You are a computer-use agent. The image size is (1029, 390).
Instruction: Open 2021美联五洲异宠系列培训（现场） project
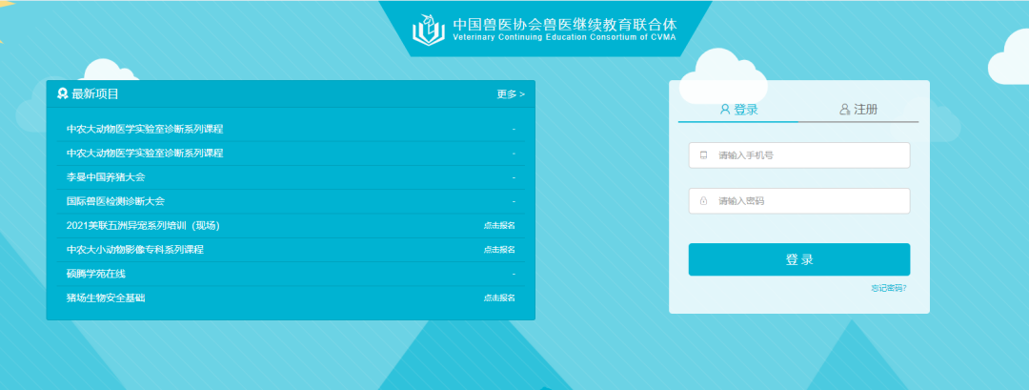coord(143,225)
